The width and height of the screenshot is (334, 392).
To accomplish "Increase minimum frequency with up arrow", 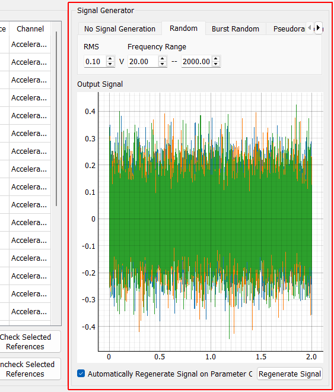I will pyautogui.click(x=163, y=59).
